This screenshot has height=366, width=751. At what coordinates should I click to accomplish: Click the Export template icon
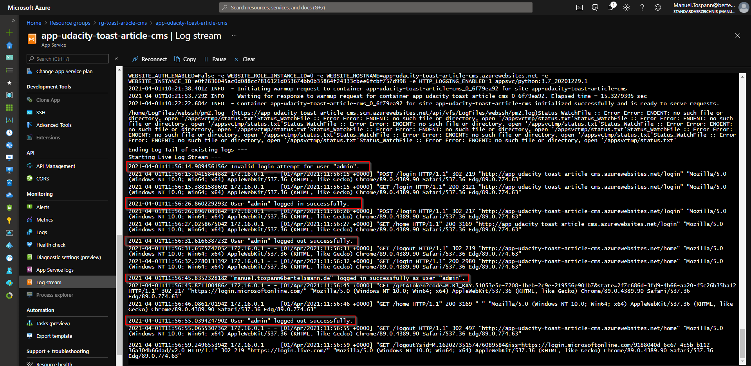pos(29,335)
